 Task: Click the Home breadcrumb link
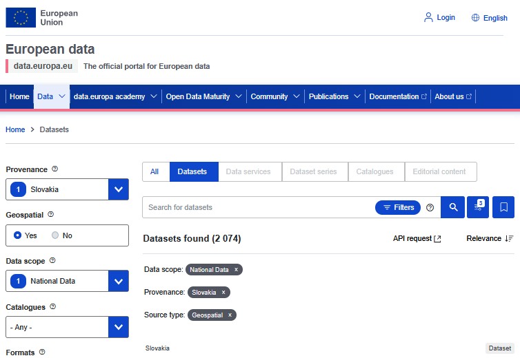click(x=15, y=129)
